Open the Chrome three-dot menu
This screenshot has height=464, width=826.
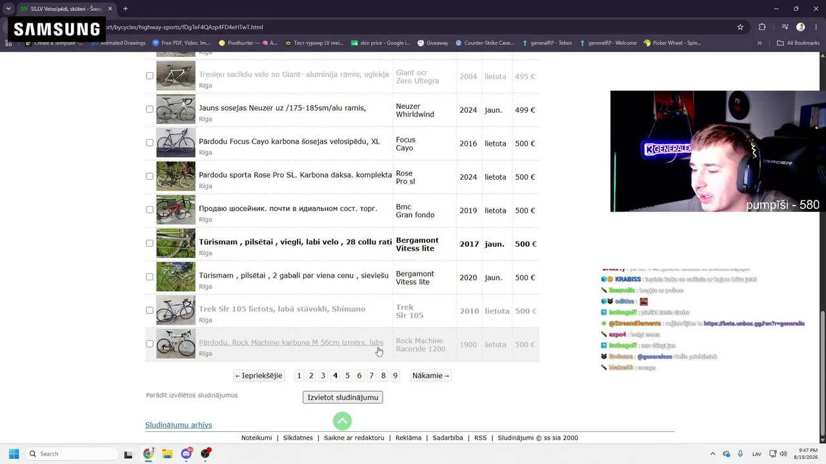point(816,27)
